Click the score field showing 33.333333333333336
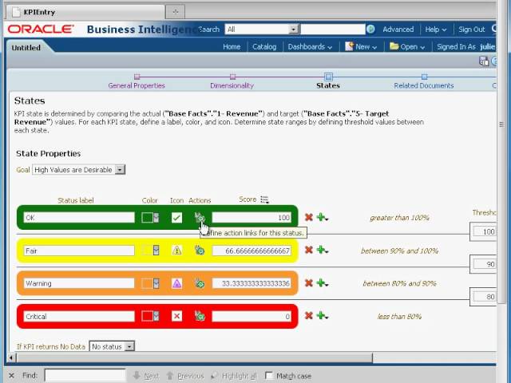The width and height of the screenshot is (511, 383). 252,283
